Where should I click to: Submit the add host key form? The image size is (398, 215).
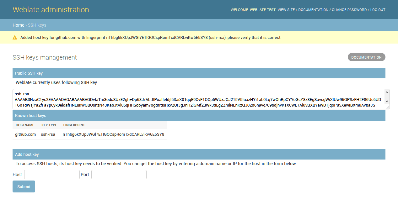pyautogui.click(x=24, y=186)
